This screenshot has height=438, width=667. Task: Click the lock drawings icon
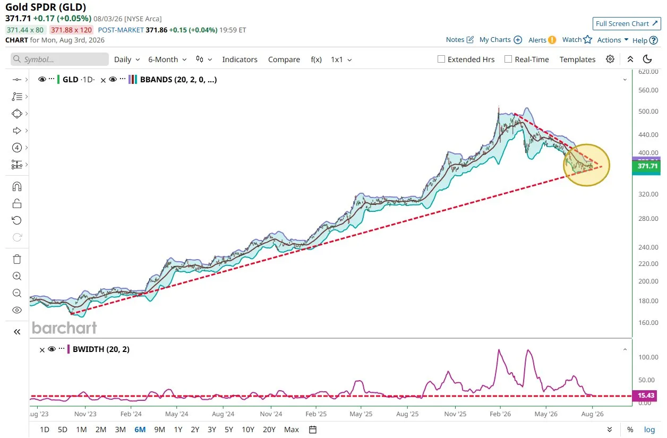click(16, 203)
